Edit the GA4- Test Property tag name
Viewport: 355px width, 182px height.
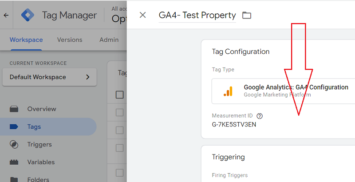[x=197, y=16]
